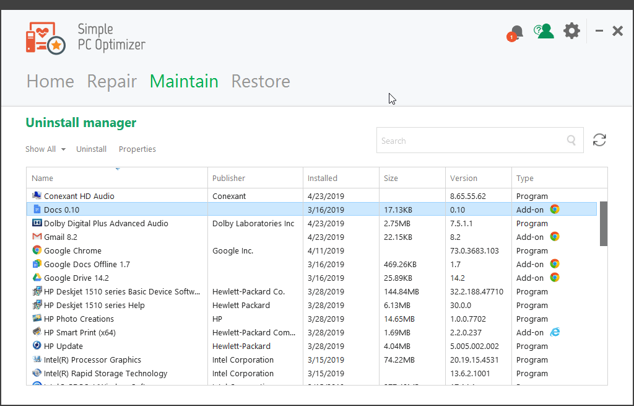Click version 8.65.55.62 cell
Image resolution: width=634 pixels, height=406 pixels.
(468, 196)
